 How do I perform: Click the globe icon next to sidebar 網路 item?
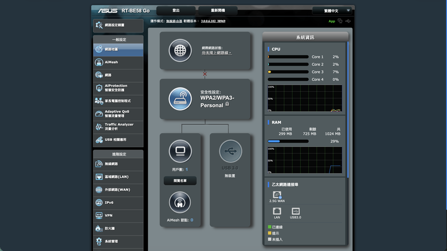coord(99,75)
